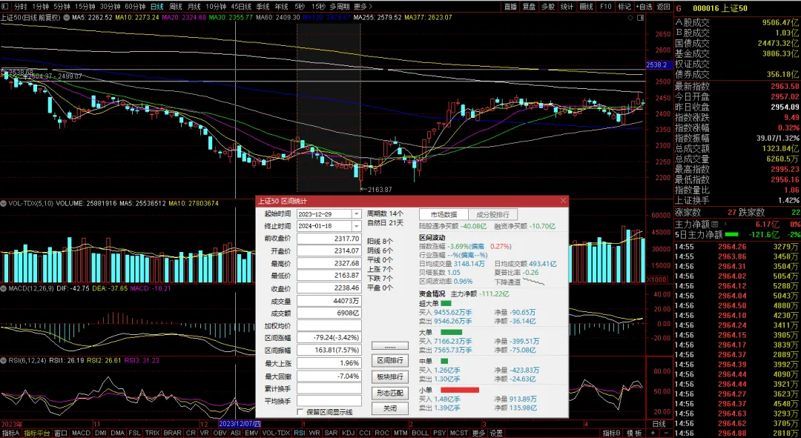Click the red G icon beside 000016
801x438 pixels.
[679, 8]
